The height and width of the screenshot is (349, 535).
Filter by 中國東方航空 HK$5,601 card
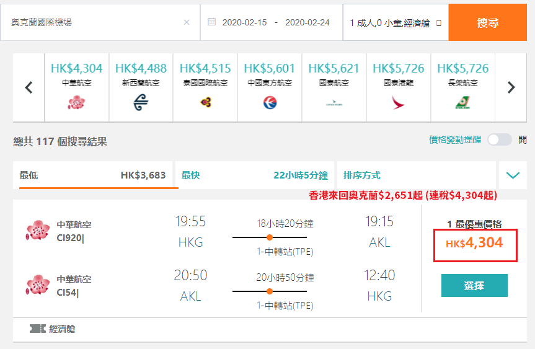click(270, 87)
